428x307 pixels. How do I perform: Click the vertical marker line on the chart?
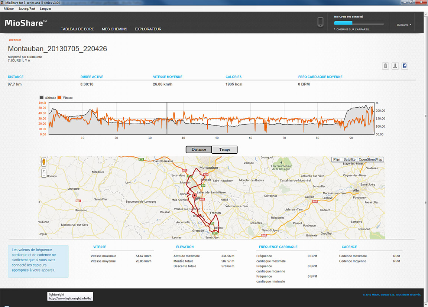pyautogui.click(x=167, y=118)
